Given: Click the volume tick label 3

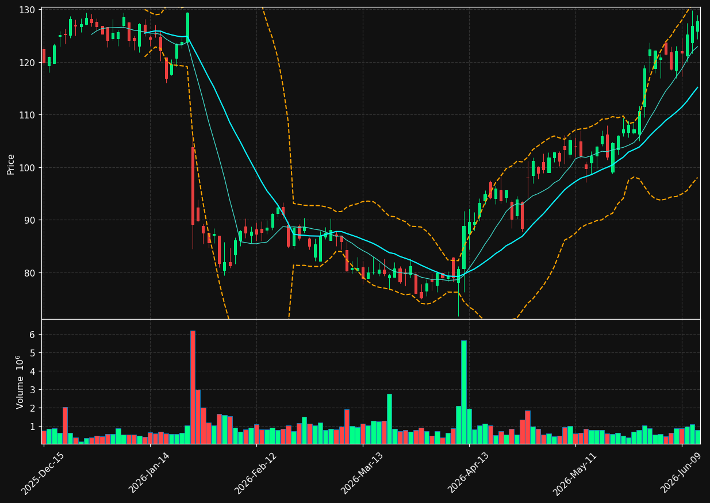Looking at the screenshot, I should coord(34,389).
